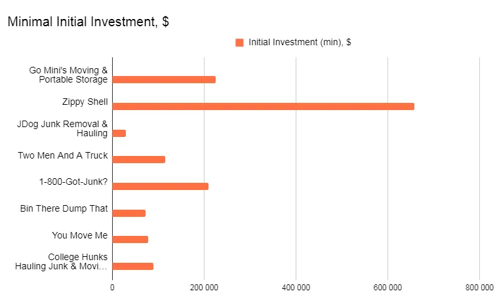Screen dimensions: 495x306
Task: Click the JDog Junk Removal bar
Action: click(119, 133)
